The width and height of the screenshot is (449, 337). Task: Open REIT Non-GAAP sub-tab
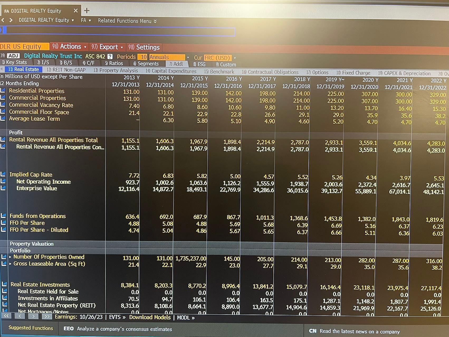66,70
